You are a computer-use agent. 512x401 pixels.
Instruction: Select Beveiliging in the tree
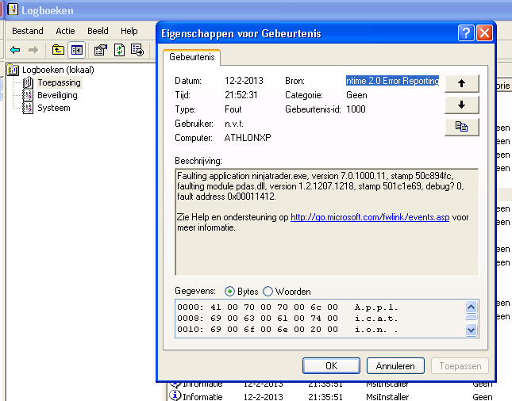pos(57,95)
